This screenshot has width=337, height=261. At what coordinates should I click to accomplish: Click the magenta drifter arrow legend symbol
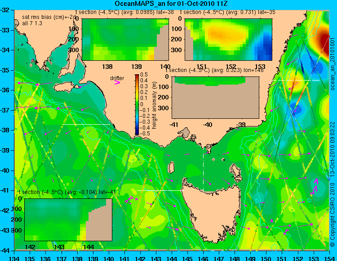[x=117, y=82]
